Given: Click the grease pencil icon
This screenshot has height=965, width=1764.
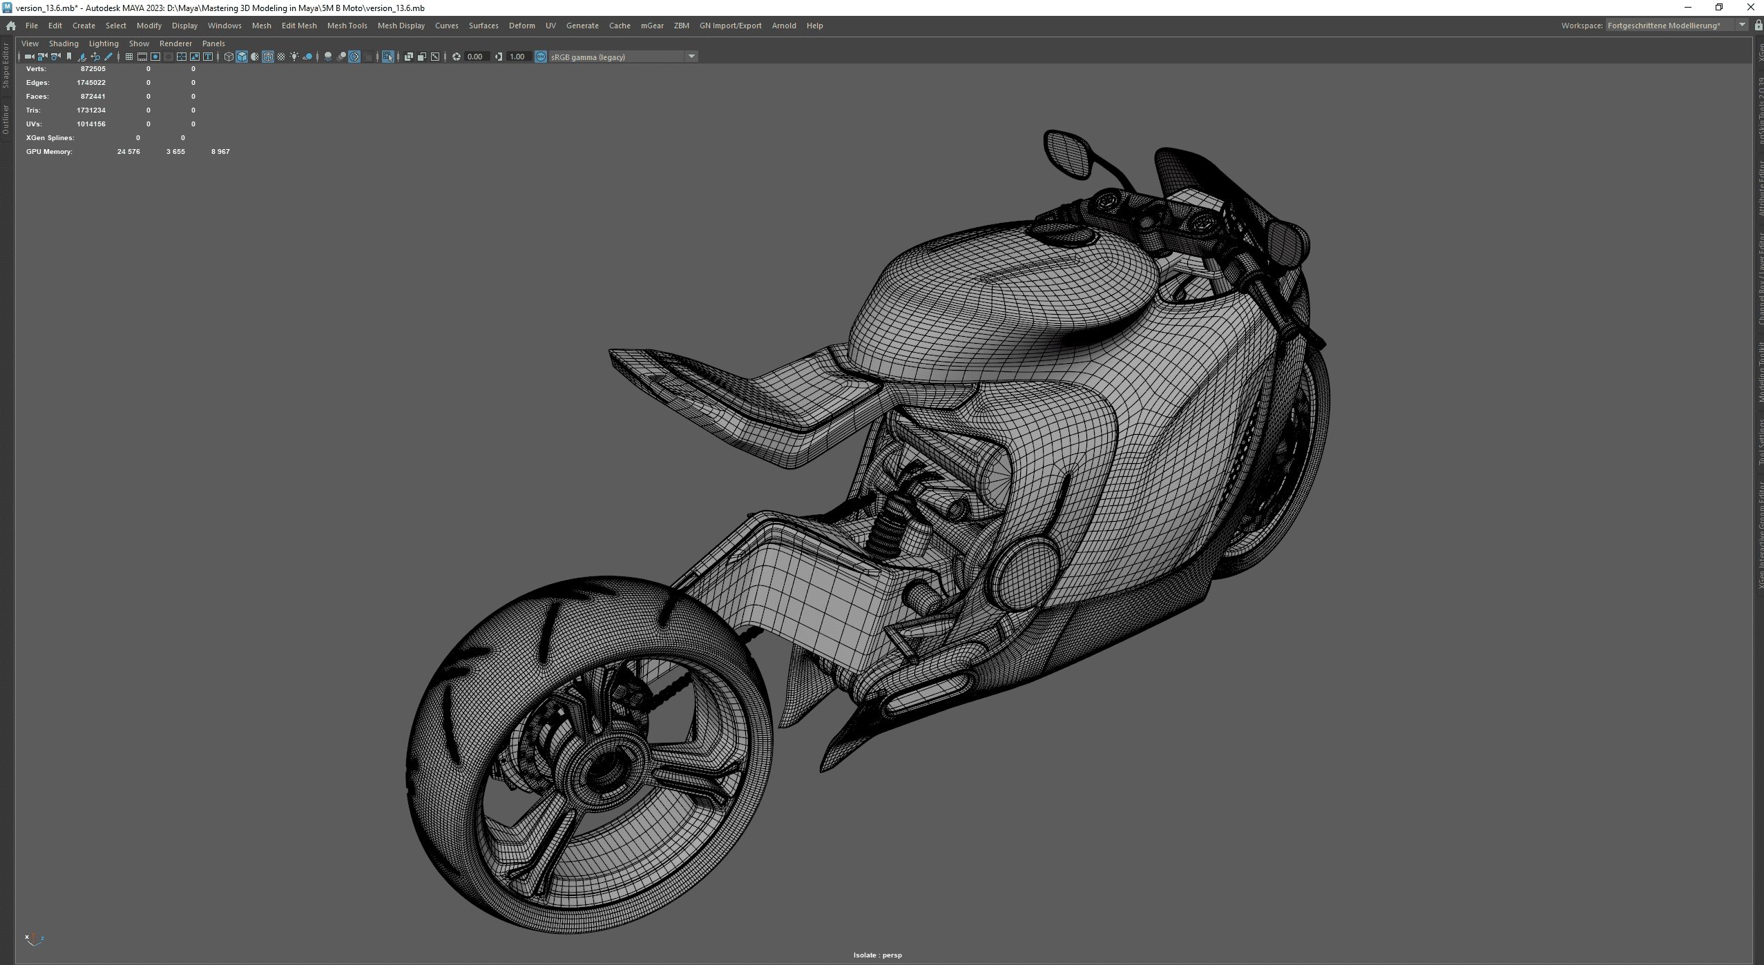Looking at the screenshot, I should pyautogui.click(x=108, y=57).
